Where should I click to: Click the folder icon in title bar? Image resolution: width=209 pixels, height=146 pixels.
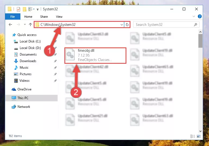tap(10, 9)
